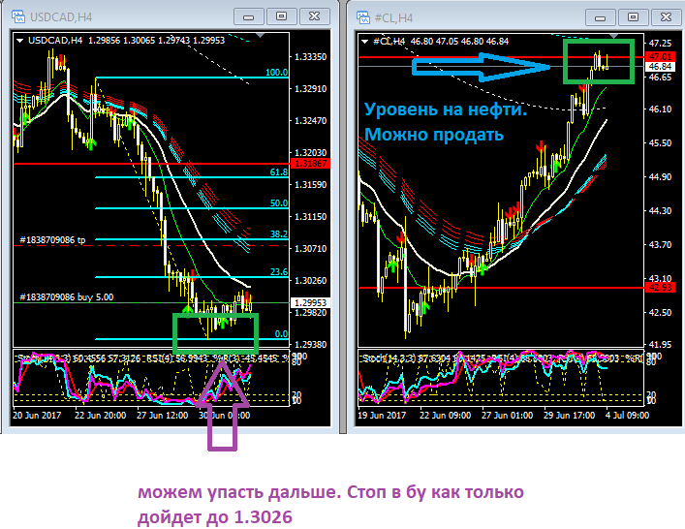
Task: Expand the #CL,H4 chart header triangle
Action: (x=364, y=42)
